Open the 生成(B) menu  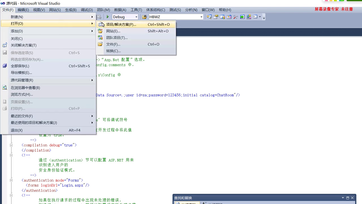71,10
